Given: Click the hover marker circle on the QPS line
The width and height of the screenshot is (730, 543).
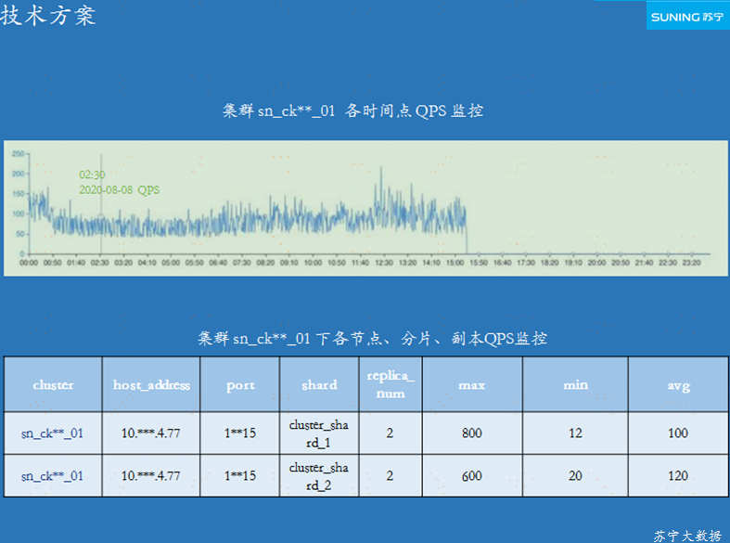Looking at the screenshot, I should 100,217.
